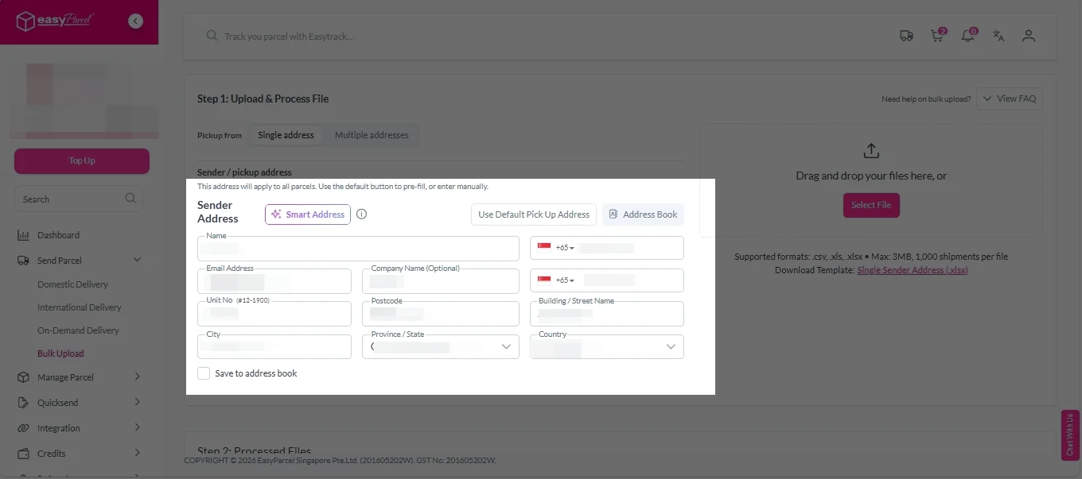Open the Country dropdown
Screen dimensions: 1082x479
[x=671, y=347]
